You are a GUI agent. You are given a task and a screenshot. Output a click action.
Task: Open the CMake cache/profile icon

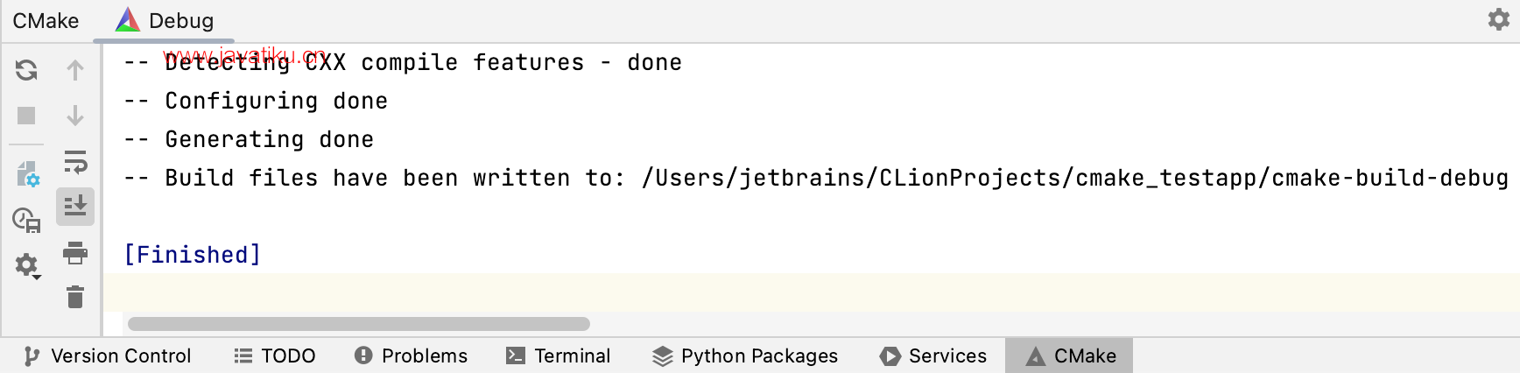(x=27, y=220)
